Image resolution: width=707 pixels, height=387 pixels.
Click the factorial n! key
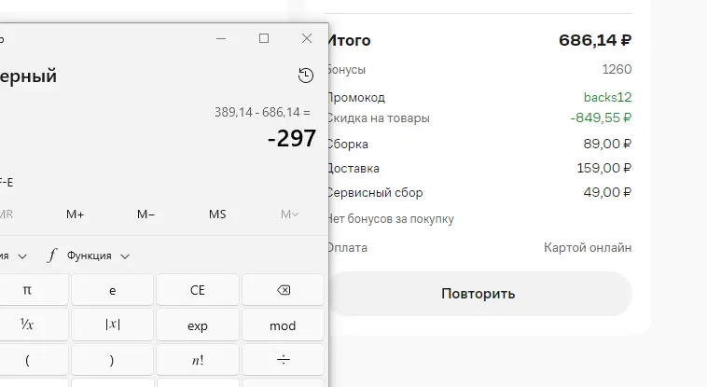198,360
